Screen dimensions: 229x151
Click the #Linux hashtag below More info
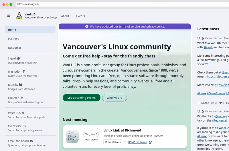(x=202, y=93)
